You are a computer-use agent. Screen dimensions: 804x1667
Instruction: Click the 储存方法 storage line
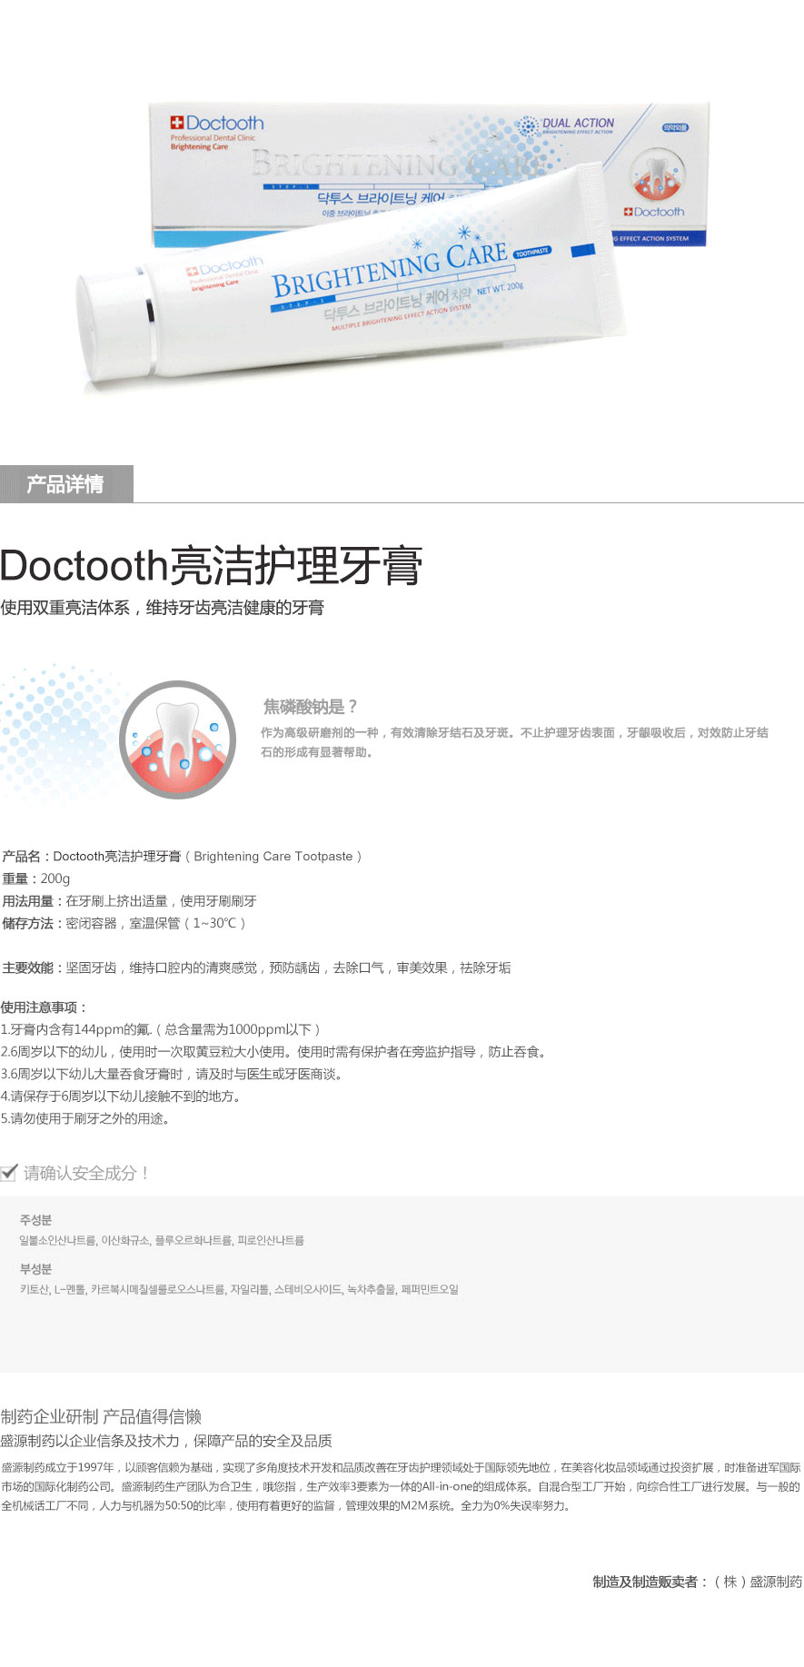pyautogui.click(x=124, y=923)
